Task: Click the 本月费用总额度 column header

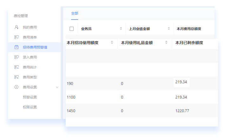Action: (189, 29)
